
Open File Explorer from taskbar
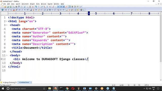pos(50,88)
